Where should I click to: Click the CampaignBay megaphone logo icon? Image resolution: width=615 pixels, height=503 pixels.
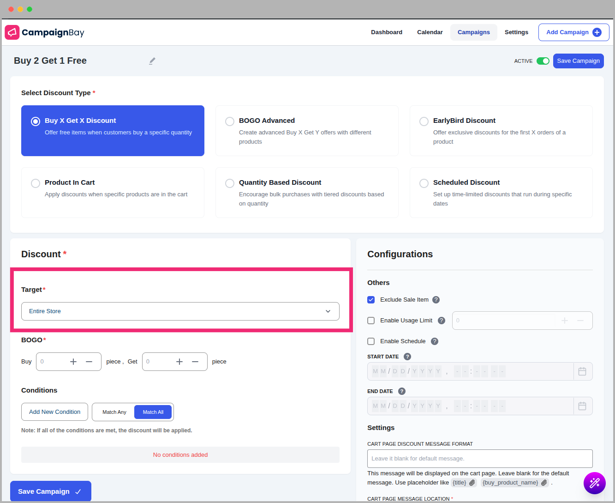pos(12,32)
